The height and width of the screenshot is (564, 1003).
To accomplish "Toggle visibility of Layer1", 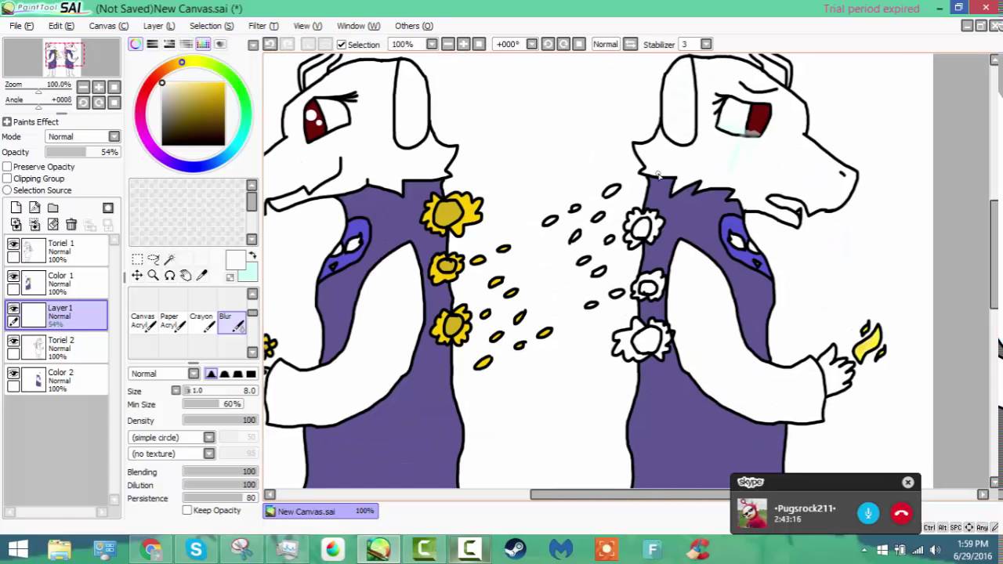I will pos(13,309).
